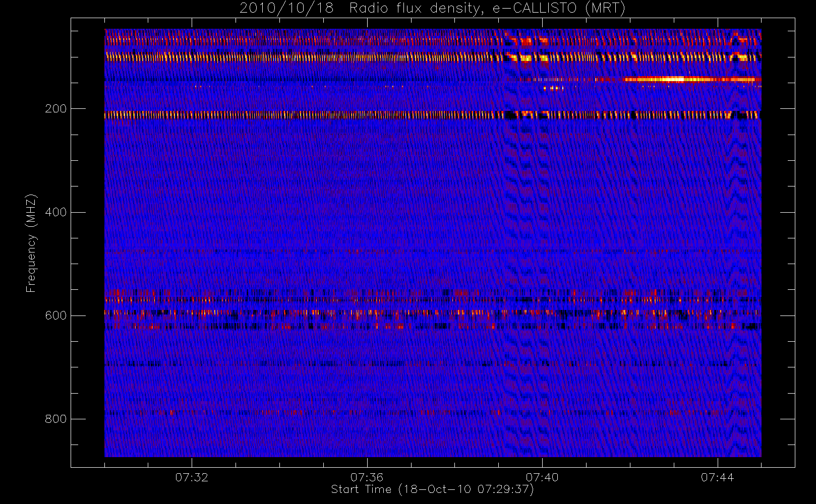The image size is (816, 504).
Task: Click the 800 frequency tick label
Action: (x=55, y=419)
